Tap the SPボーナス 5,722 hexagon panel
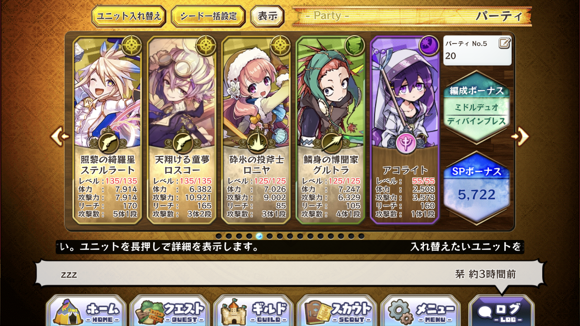580x326 pixels. coord(477,188)
